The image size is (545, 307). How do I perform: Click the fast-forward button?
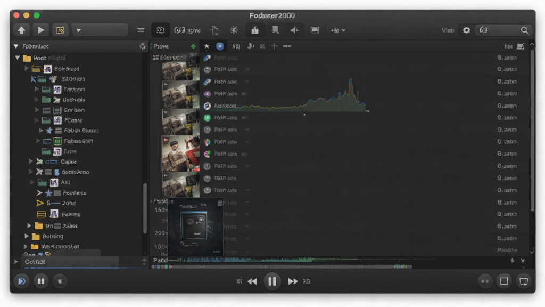click(293, 281)
